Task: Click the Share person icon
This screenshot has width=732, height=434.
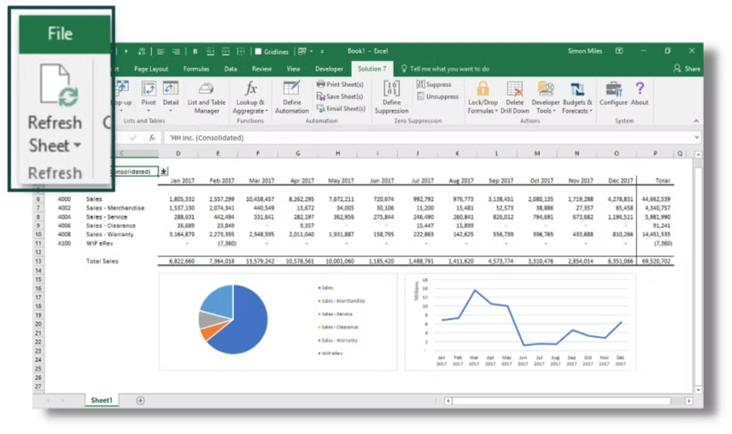Action: pyautogui.click(x=677, y=68)
